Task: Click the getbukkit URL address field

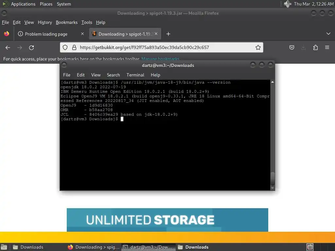Action: pyautogui.click(x=162, y=47)
